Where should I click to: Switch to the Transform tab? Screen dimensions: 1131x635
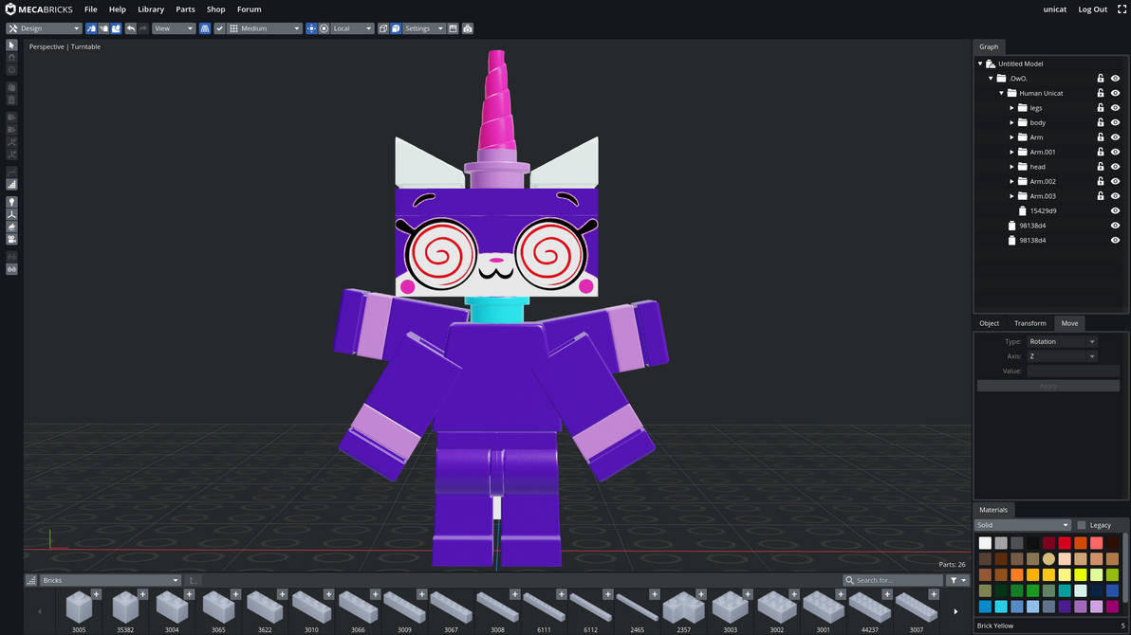coord(1029,323)
